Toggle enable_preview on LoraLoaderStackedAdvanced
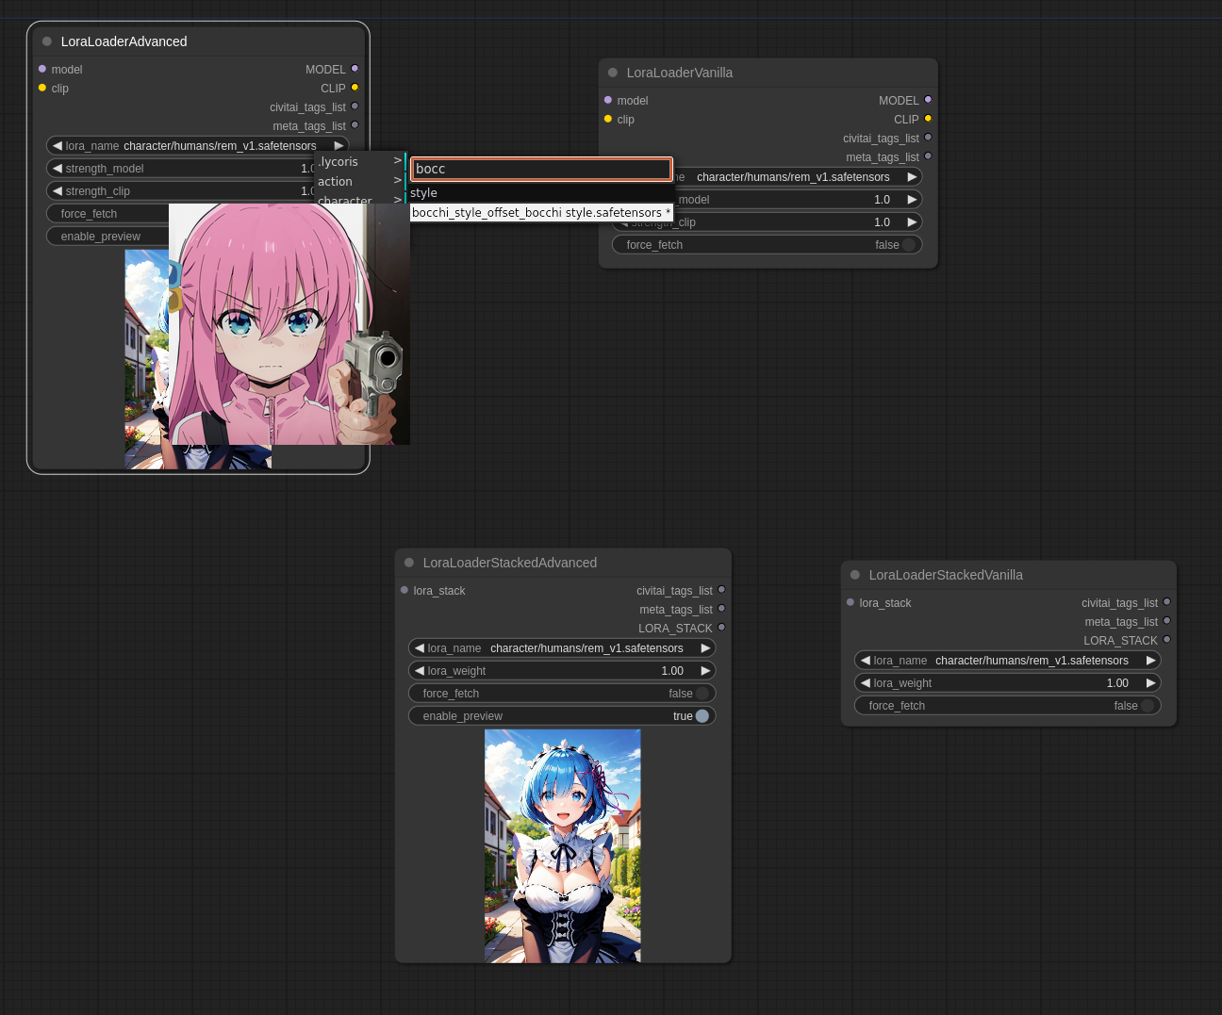 [562, 716]
